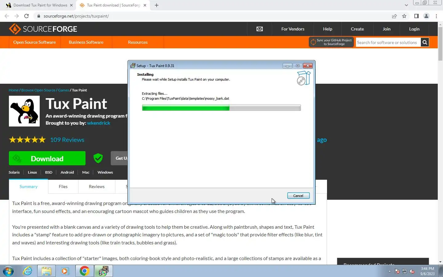Click Browse Open Source breadcrumb
Image resolution: width=443 pixels, height=277 pixels.
point(38,90)
